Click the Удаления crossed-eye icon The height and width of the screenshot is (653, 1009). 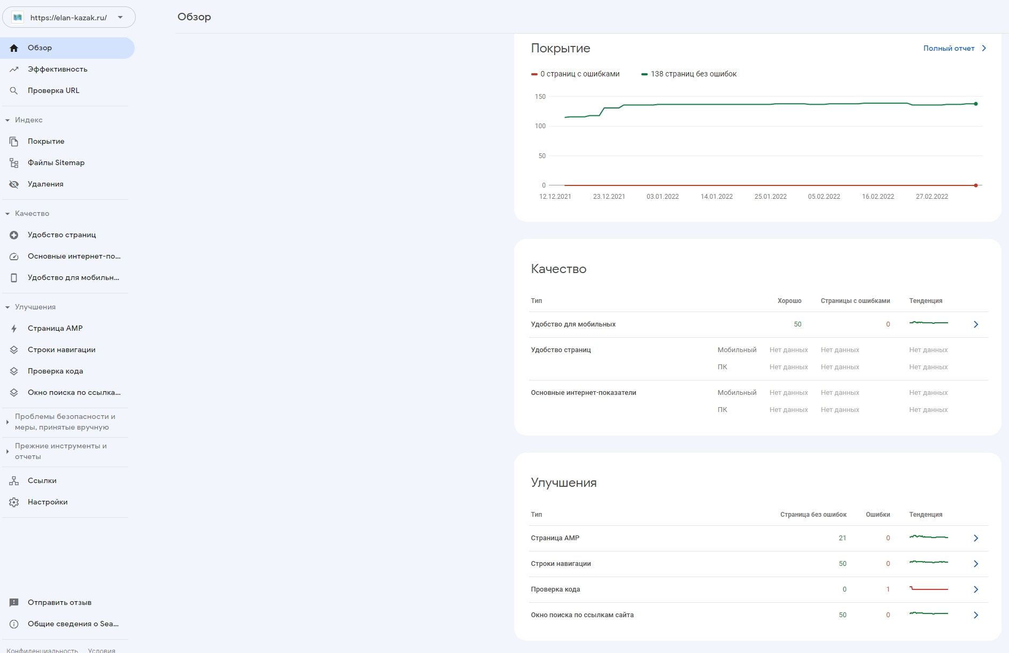[14, 184]
